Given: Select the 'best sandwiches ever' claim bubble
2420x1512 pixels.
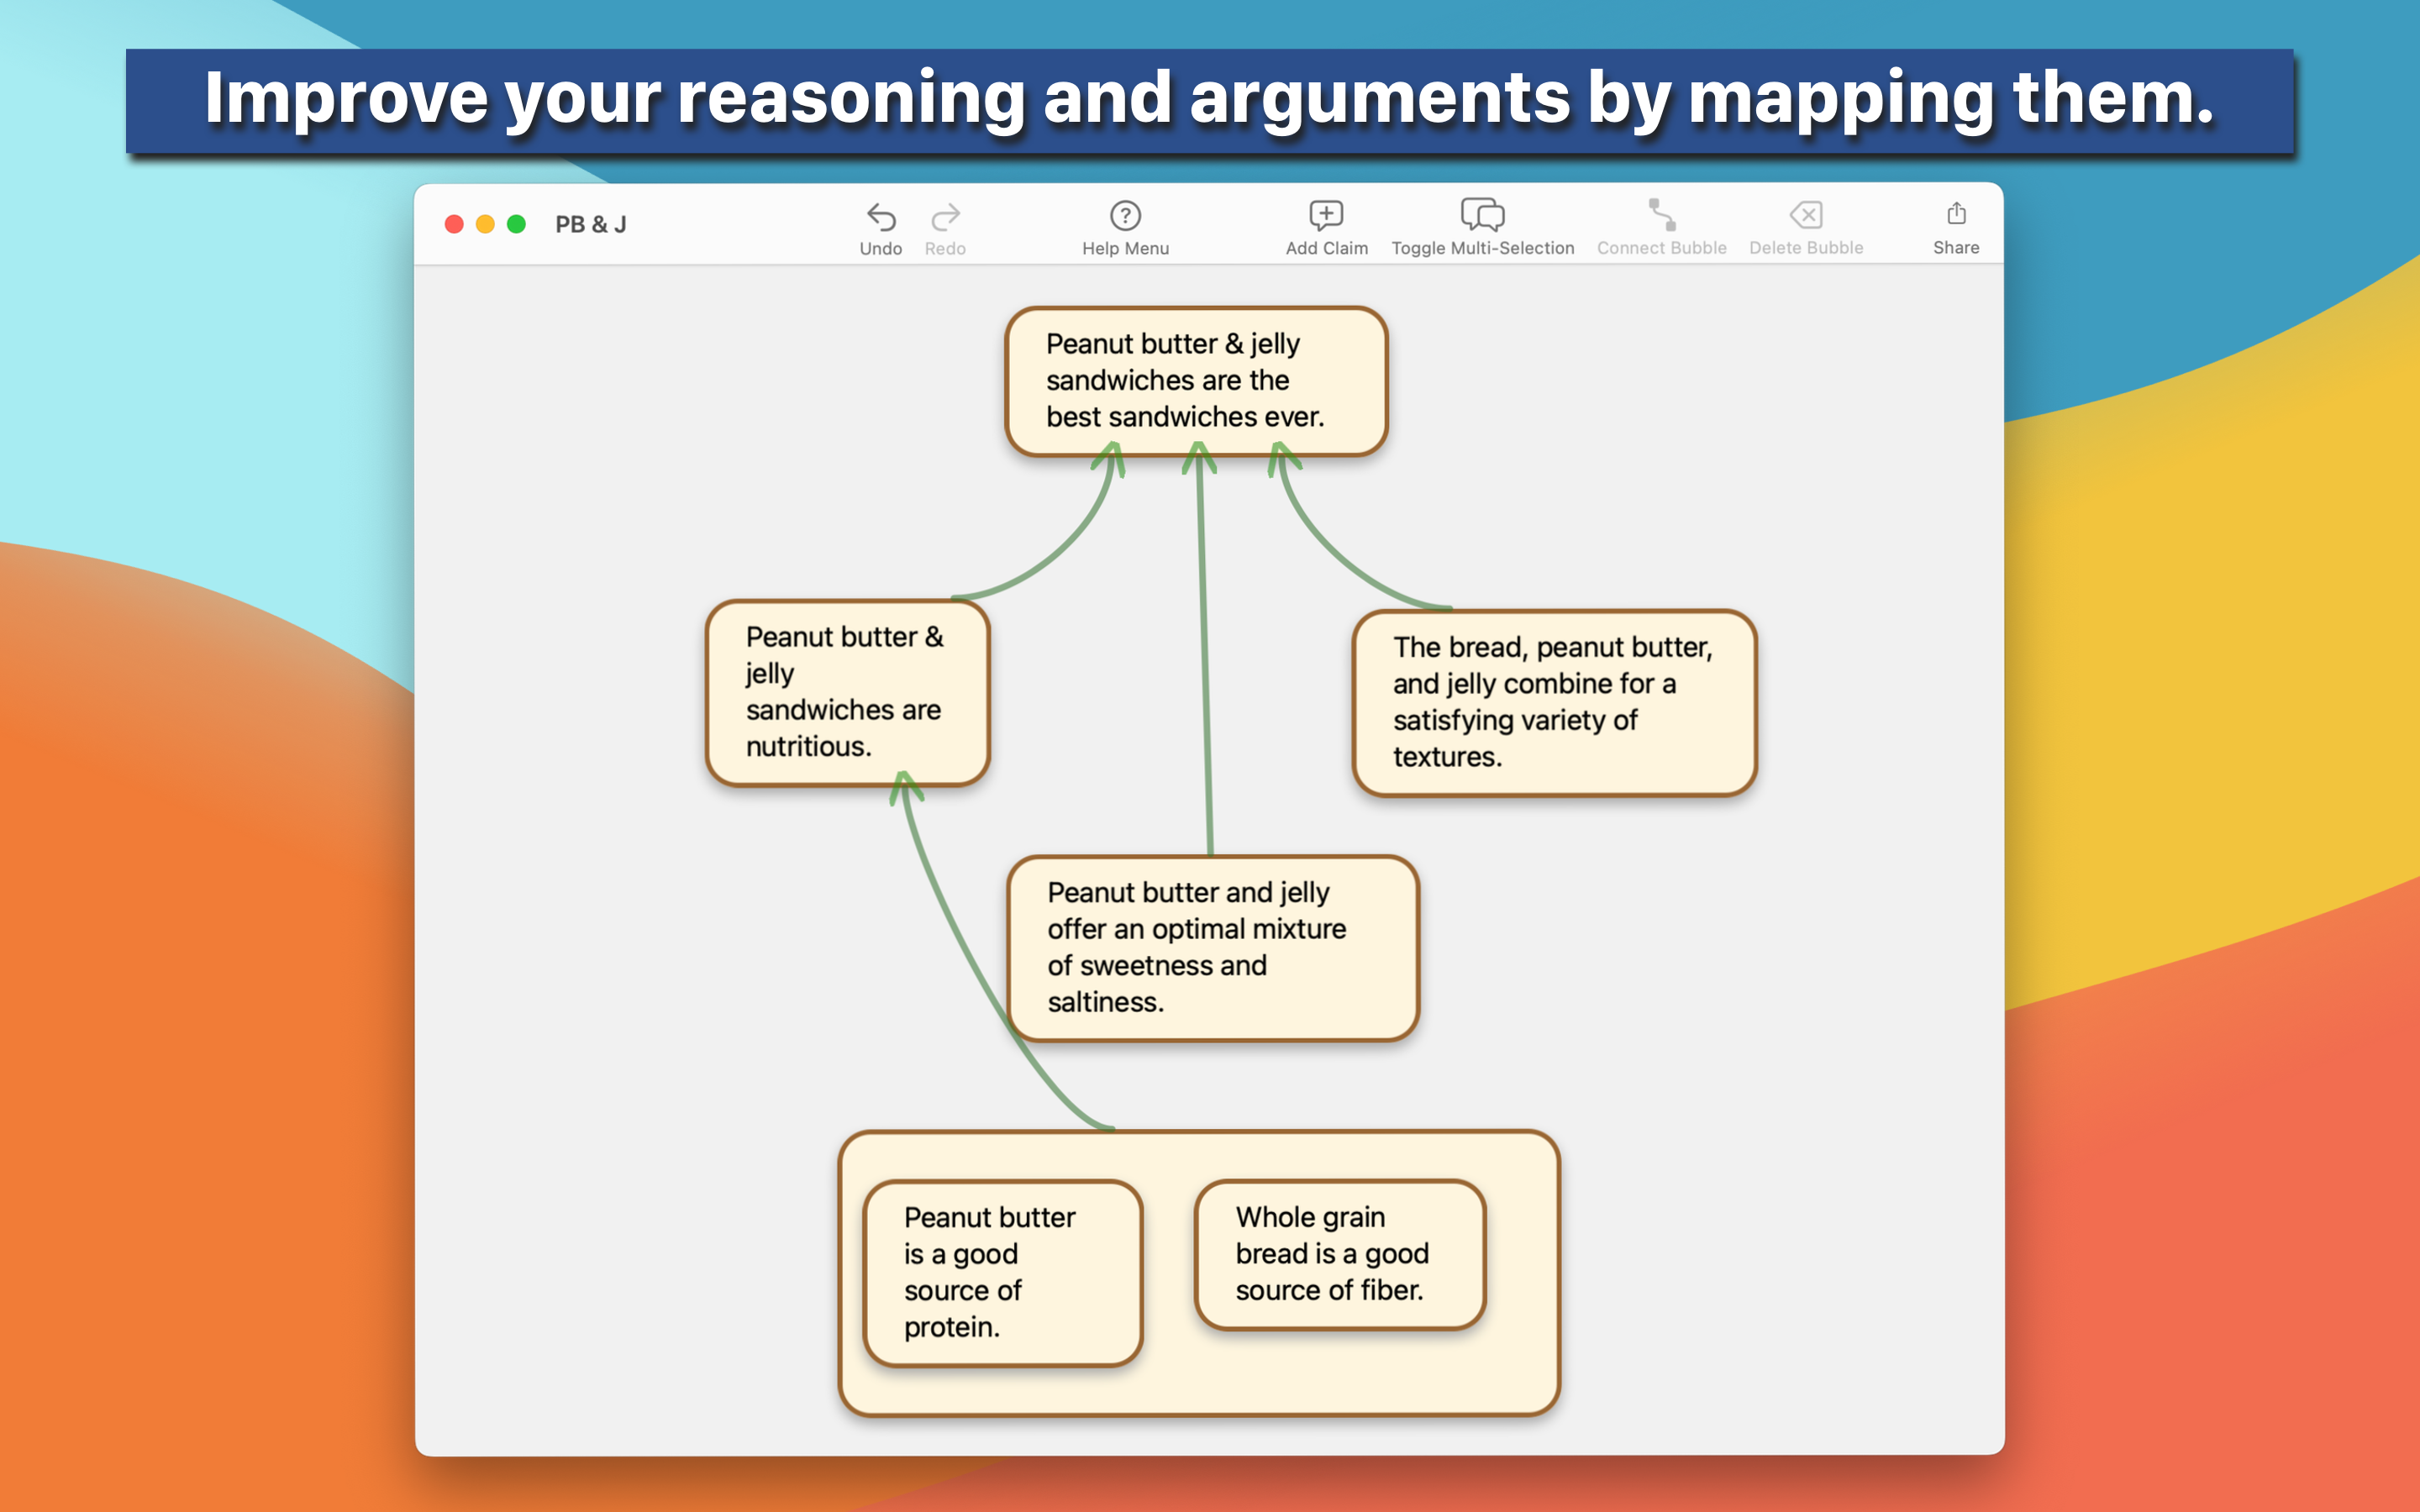Looking at the screenshot, I should (x=1196, y=381).
